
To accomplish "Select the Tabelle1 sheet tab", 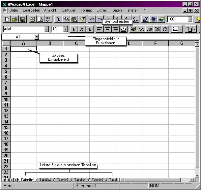I will (x=28, y=180).
